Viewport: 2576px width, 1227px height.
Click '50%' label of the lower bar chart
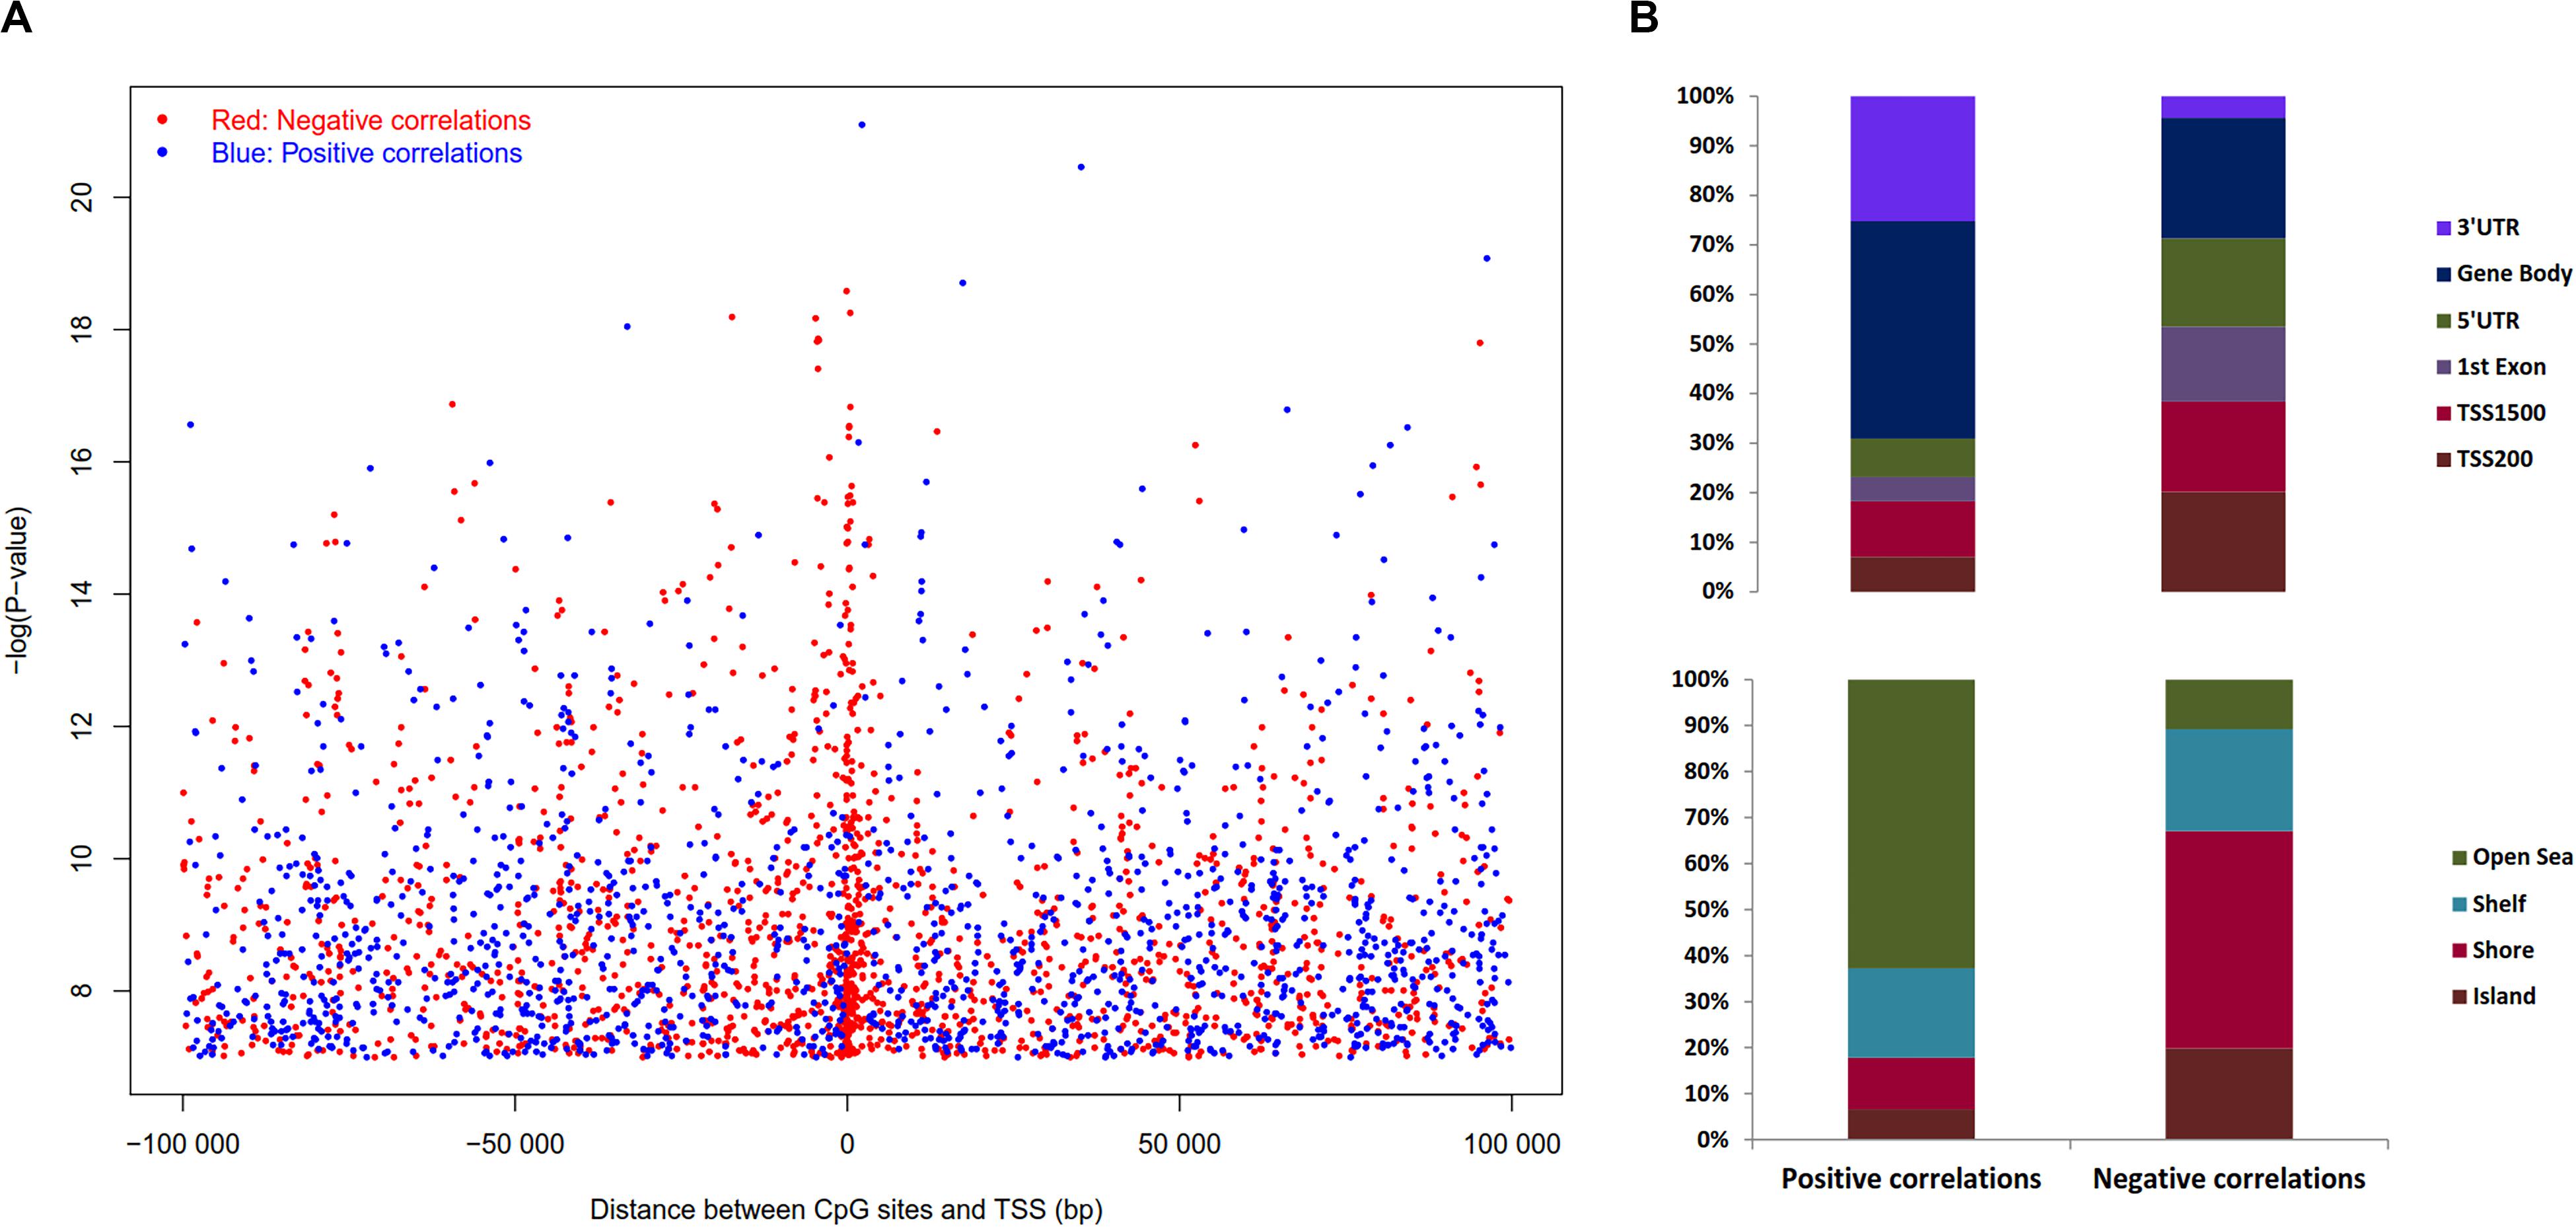point(1706,910)
